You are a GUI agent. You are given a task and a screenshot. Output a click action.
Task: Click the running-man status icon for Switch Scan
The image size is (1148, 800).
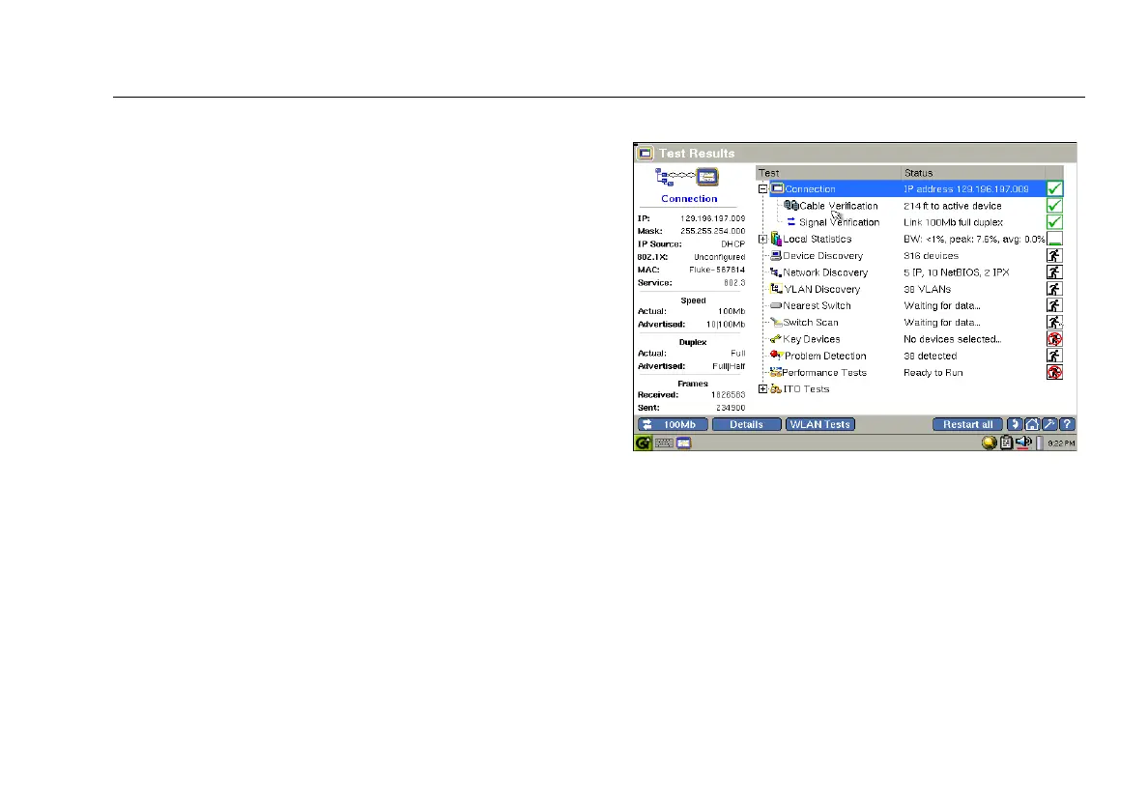pos(1054,322)
